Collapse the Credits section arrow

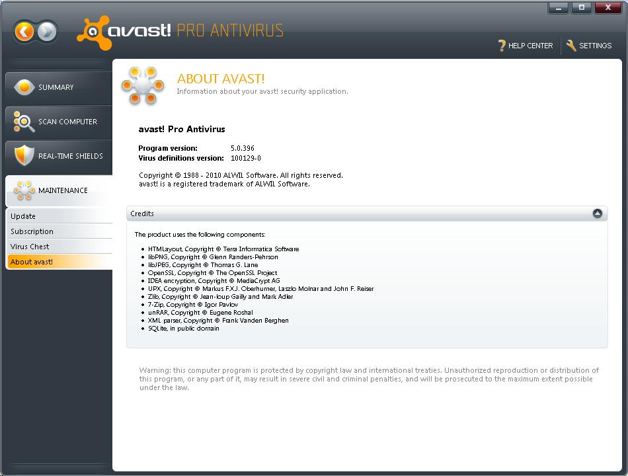click(597, 214)
